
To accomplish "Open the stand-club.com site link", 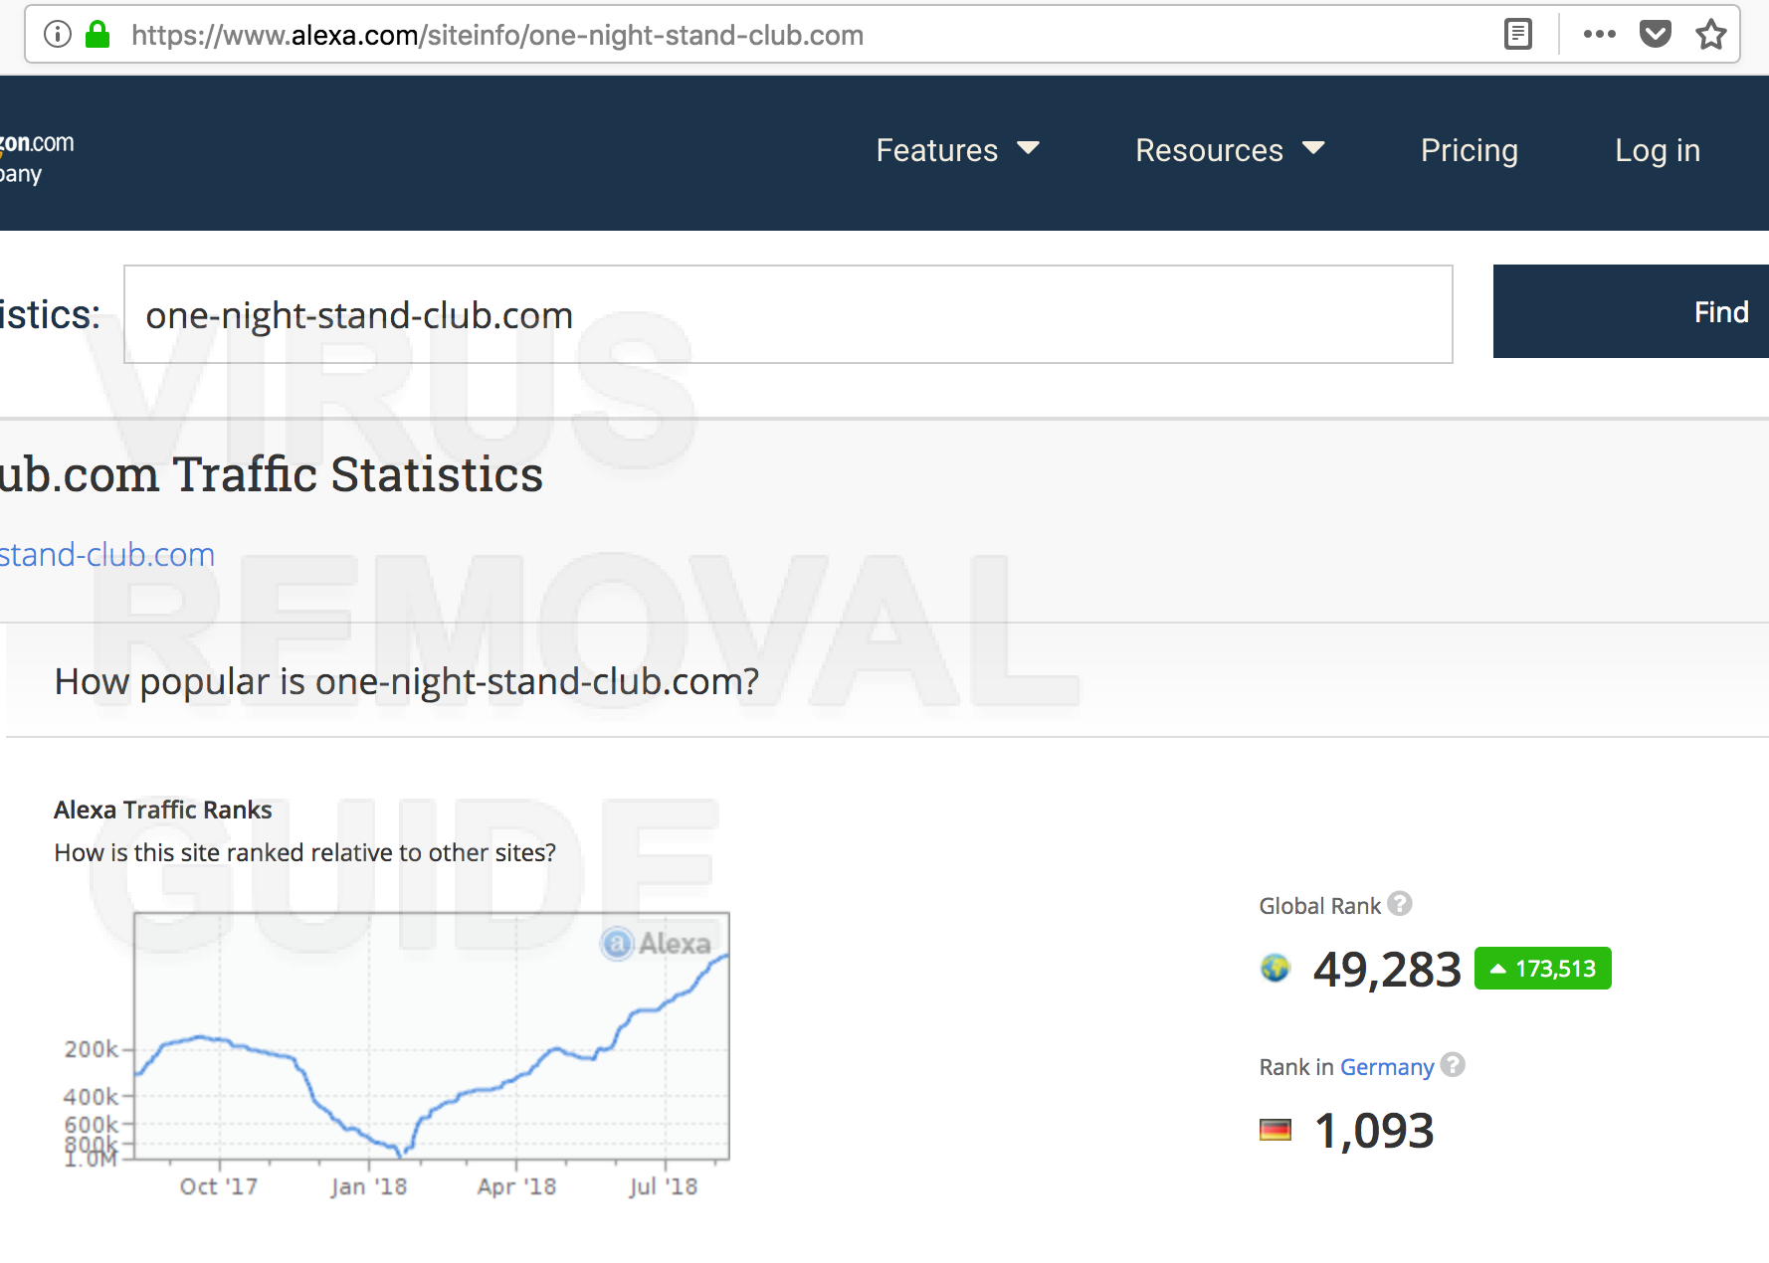I will pos(106,554).
